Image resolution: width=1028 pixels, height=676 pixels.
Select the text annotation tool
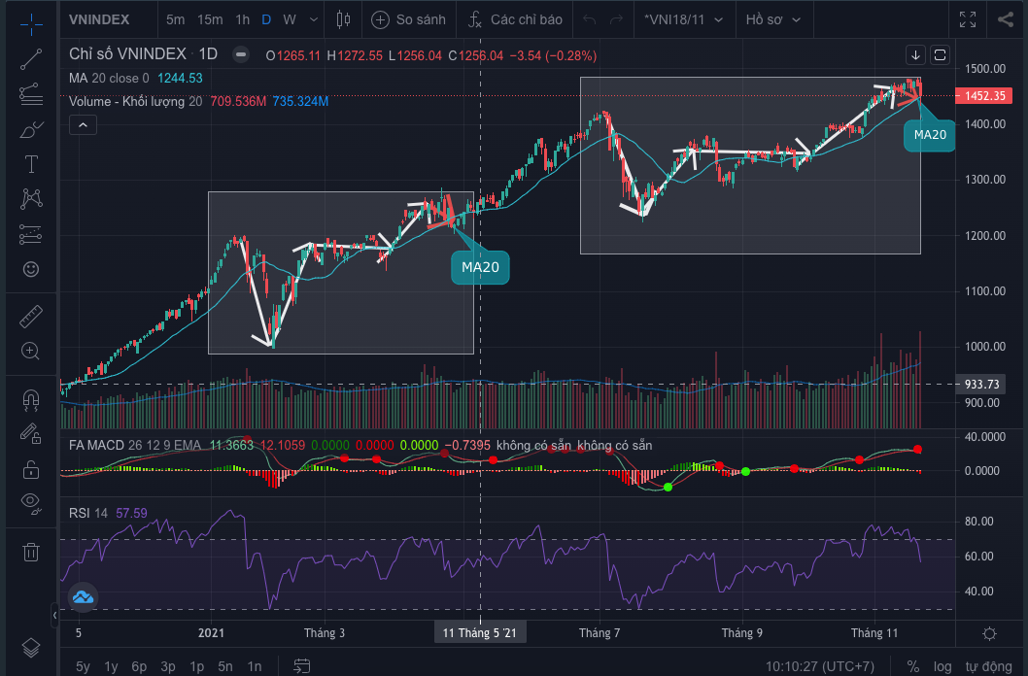31,164
